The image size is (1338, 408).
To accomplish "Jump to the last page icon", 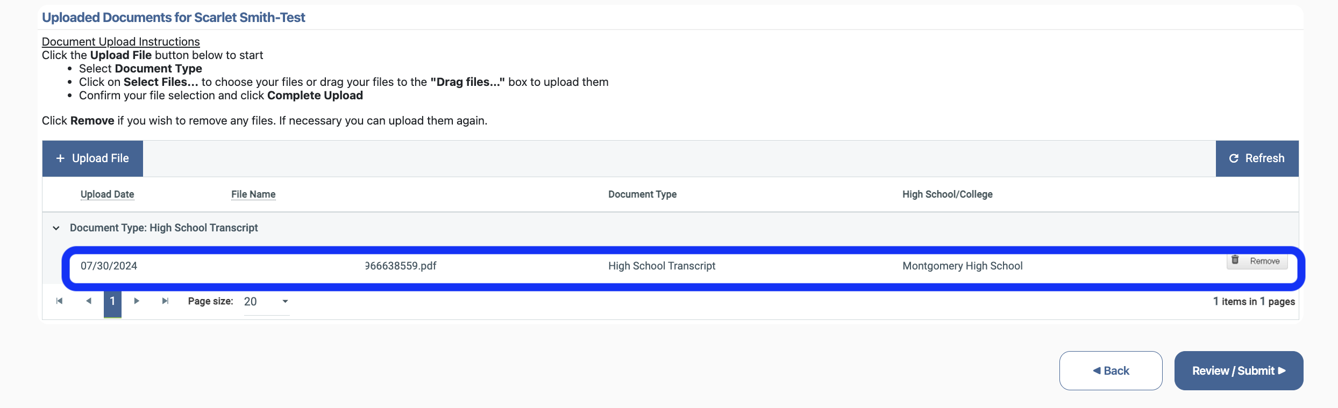I will coord(165,301).
